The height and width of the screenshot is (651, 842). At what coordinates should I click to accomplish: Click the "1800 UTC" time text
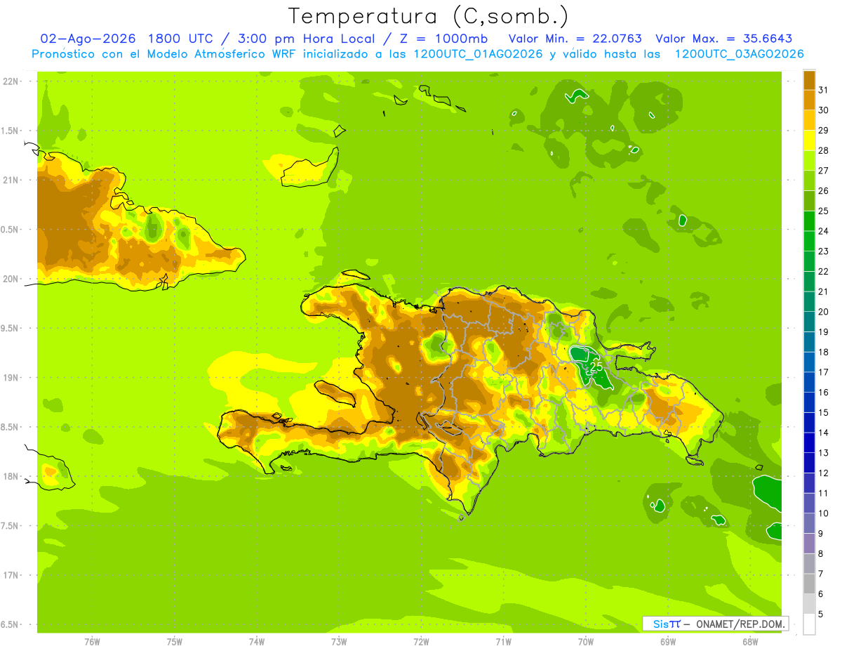click(x=179, y=39)
